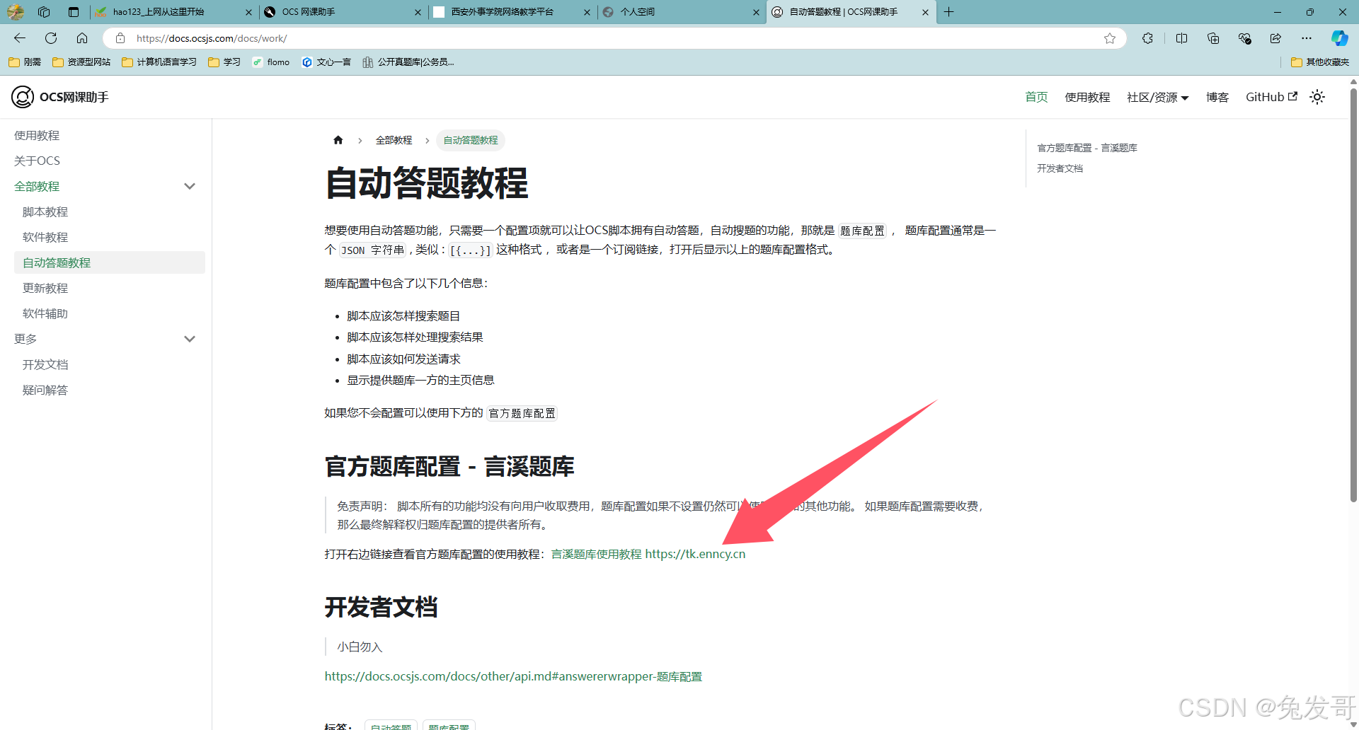Add page to favorites star icon
This screenshot has height=730, width=1359.
tap(1110, 38)
